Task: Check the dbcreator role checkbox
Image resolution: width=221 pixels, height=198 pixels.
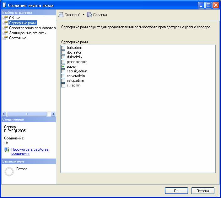Action: pyautogui.click(x=63, y=52)
